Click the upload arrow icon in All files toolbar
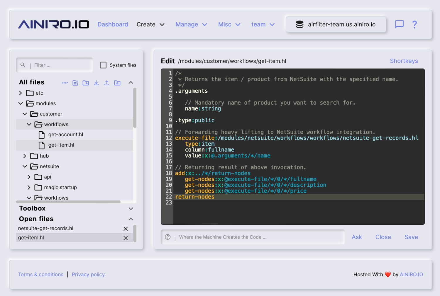Viewport: 440px width, 296px height. 107,83
